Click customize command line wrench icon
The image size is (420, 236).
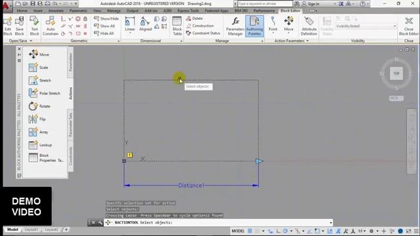tap(100, 222)
